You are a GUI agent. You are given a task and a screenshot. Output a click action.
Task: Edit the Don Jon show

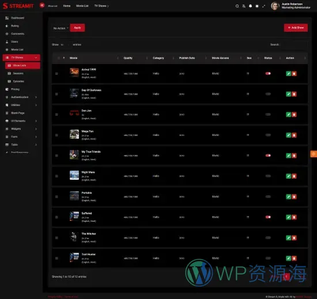pyautogui.click(x=289, y=115)
